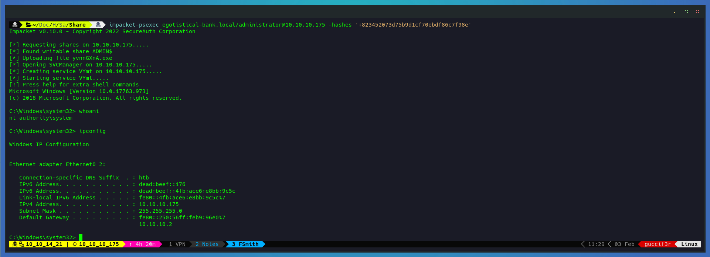Click the target crosshair icon beside 10_10_10_175
710x257 pixels.
click(x=75, y=244)
